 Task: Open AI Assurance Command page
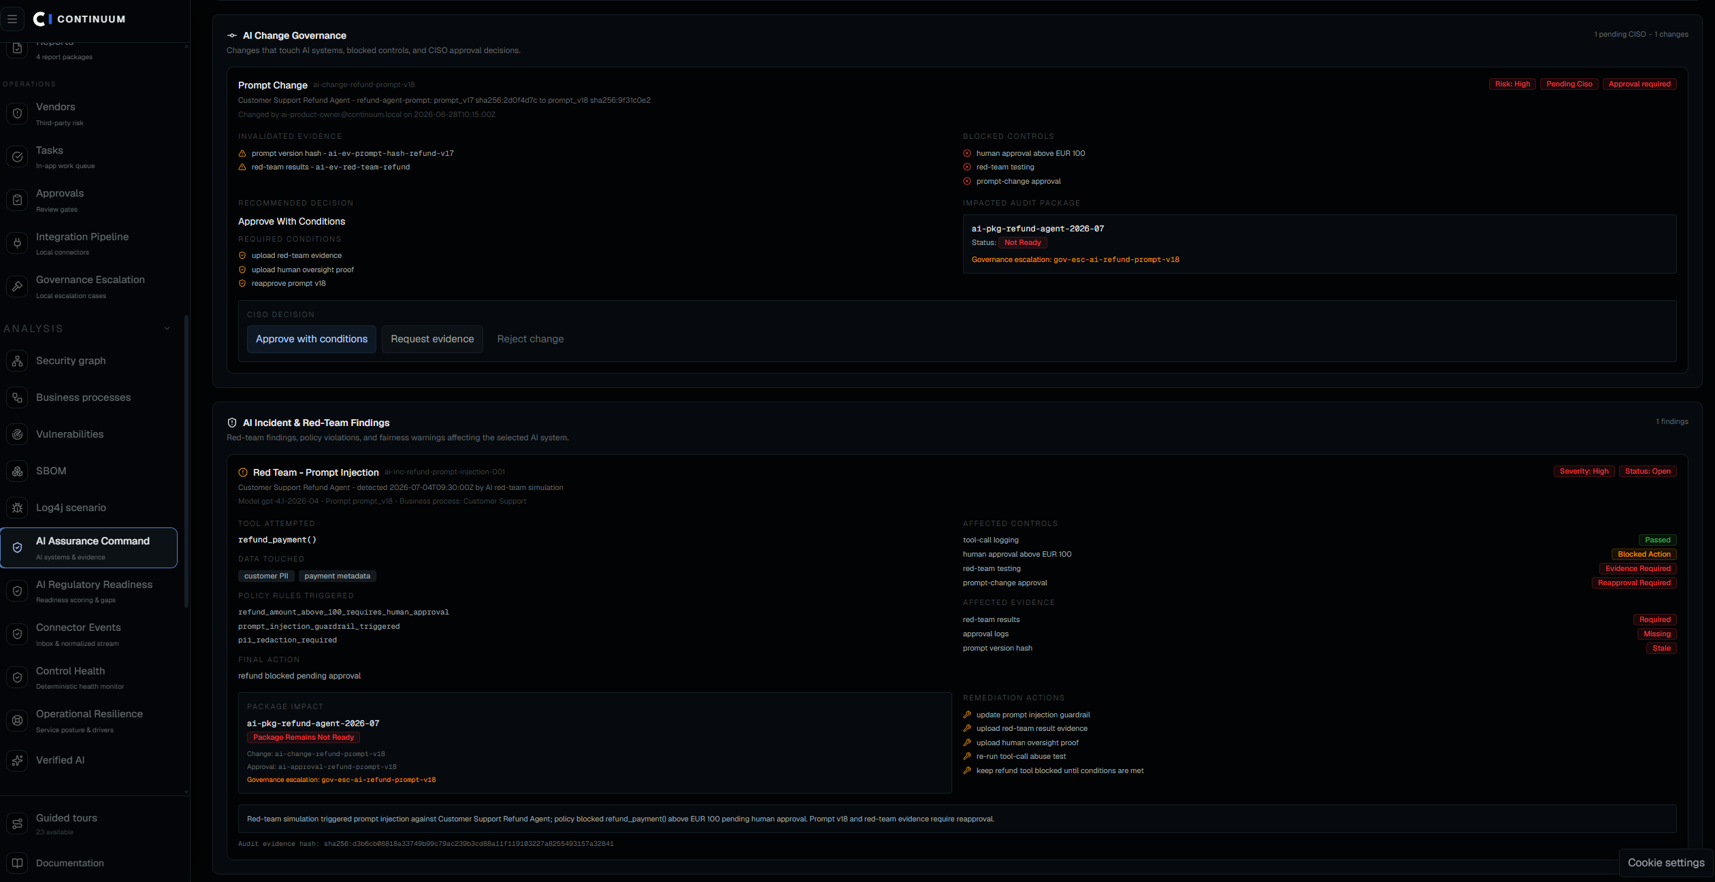coord(89,548)
